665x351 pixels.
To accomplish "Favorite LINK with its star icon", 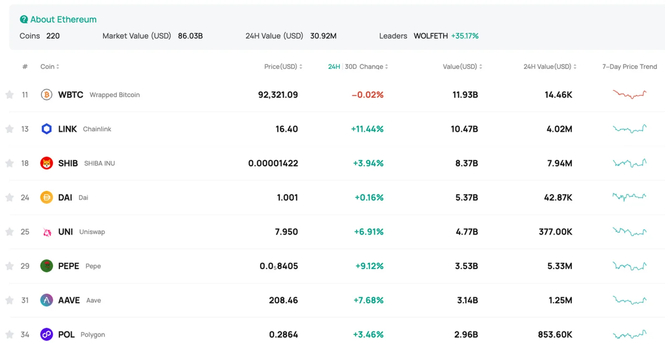I will click(x=10, y=129).
